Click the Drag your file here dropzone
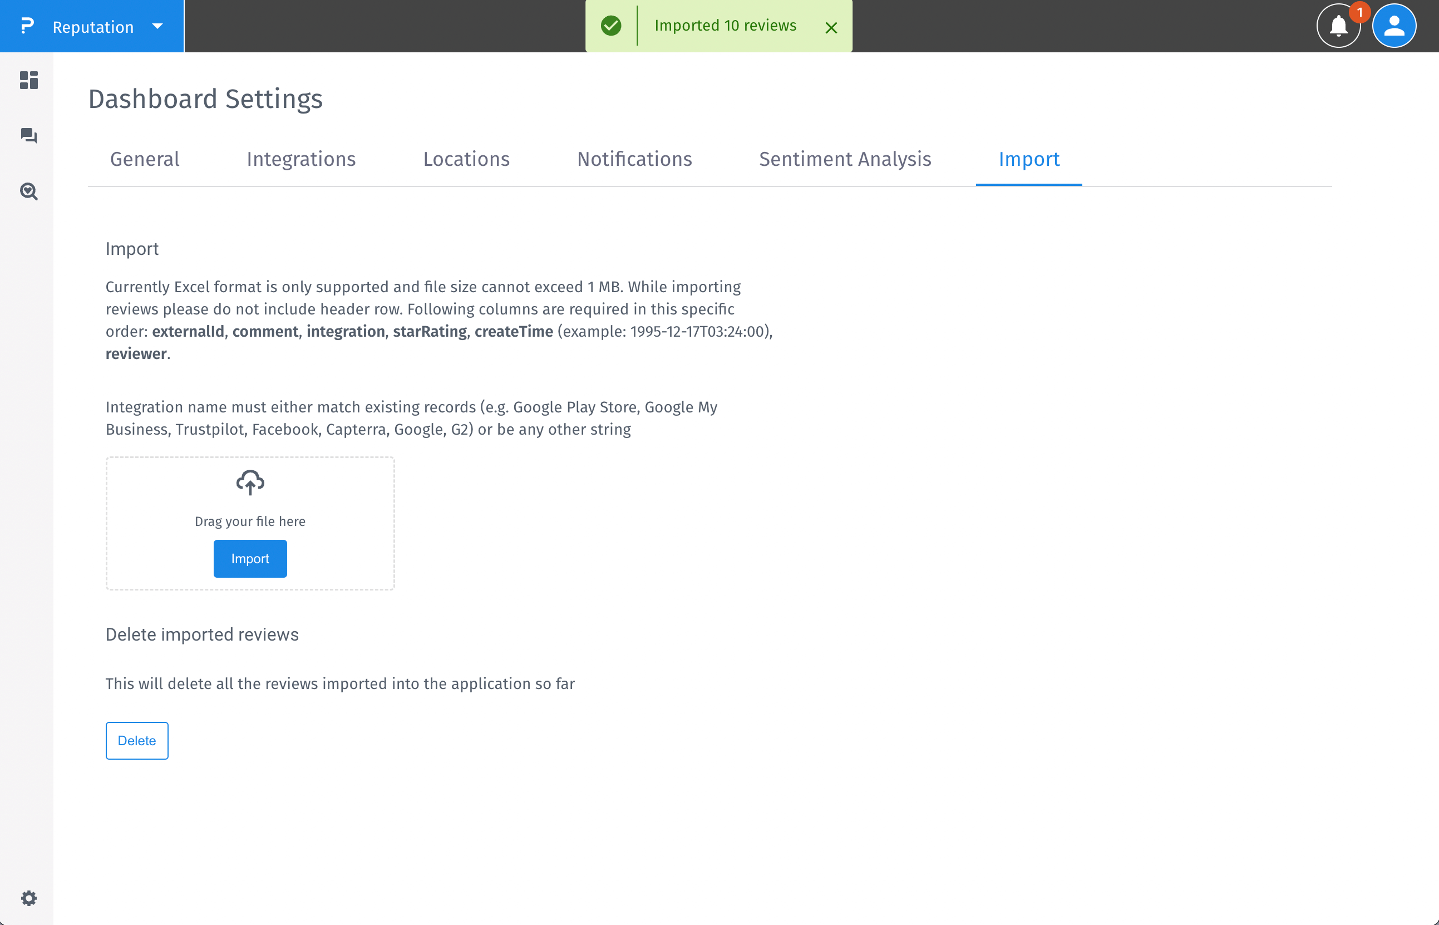 click(x=250, y=520)
